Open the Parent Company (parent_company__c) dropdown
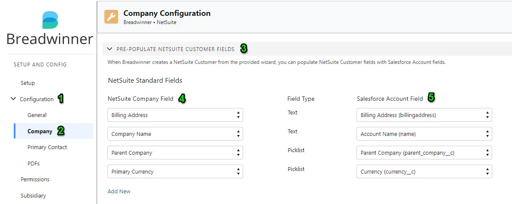 [x=424, y=153]
